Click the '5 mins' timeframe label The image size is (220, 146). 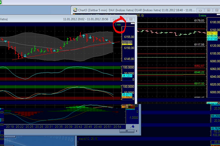(x=202, y=15)
